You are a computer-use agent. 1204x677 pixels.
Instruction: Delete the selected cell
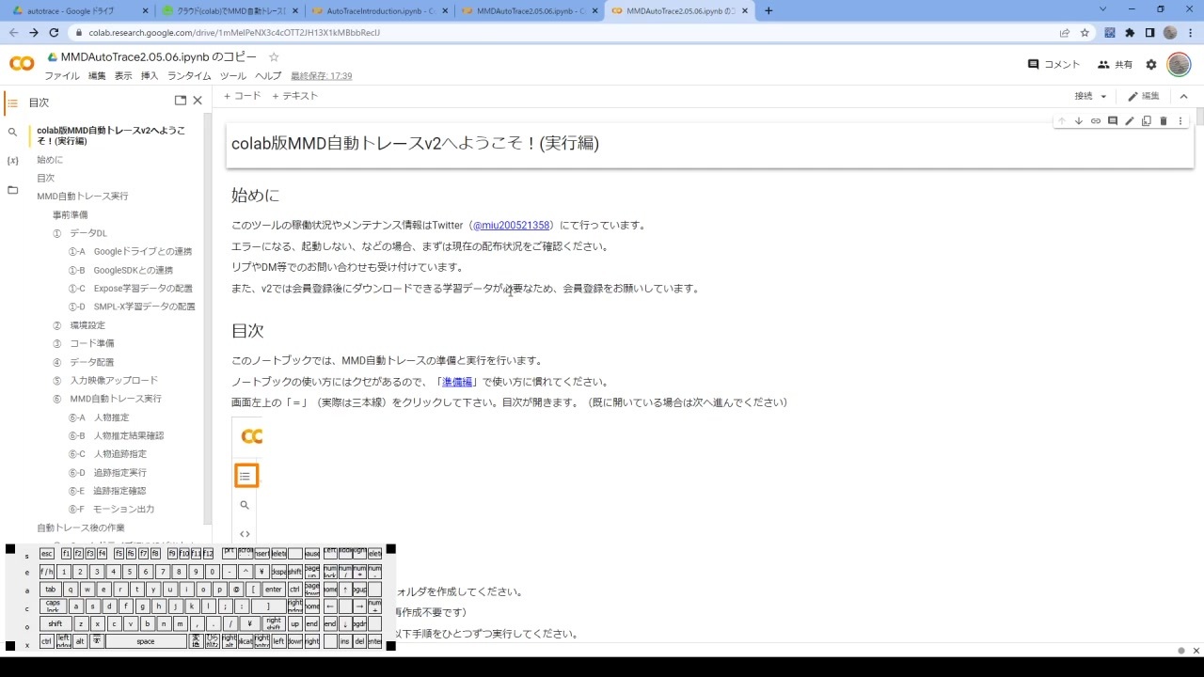pyautogui.click(x=1164, y=121)
